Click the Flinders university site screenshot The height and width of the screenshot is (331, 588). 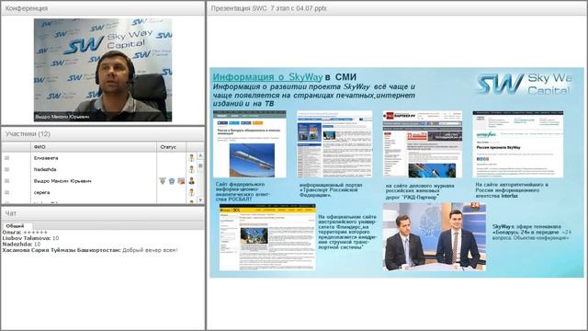267,237
